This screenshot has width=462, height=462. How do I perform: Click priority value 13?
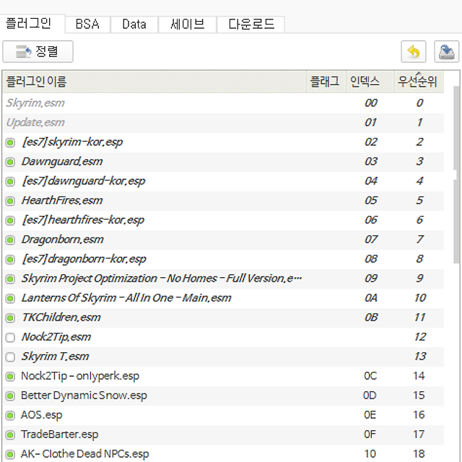coord(420,356)
